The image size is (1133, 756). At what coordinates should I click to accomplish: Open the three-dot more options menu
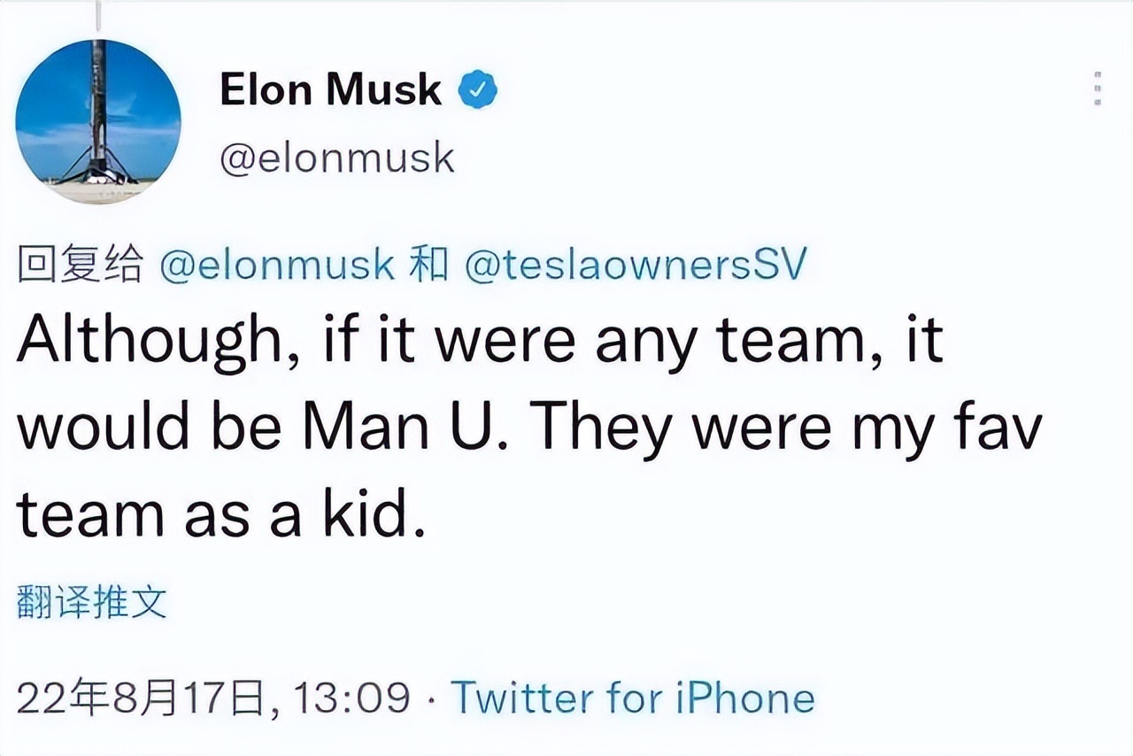coord(1098,90)
